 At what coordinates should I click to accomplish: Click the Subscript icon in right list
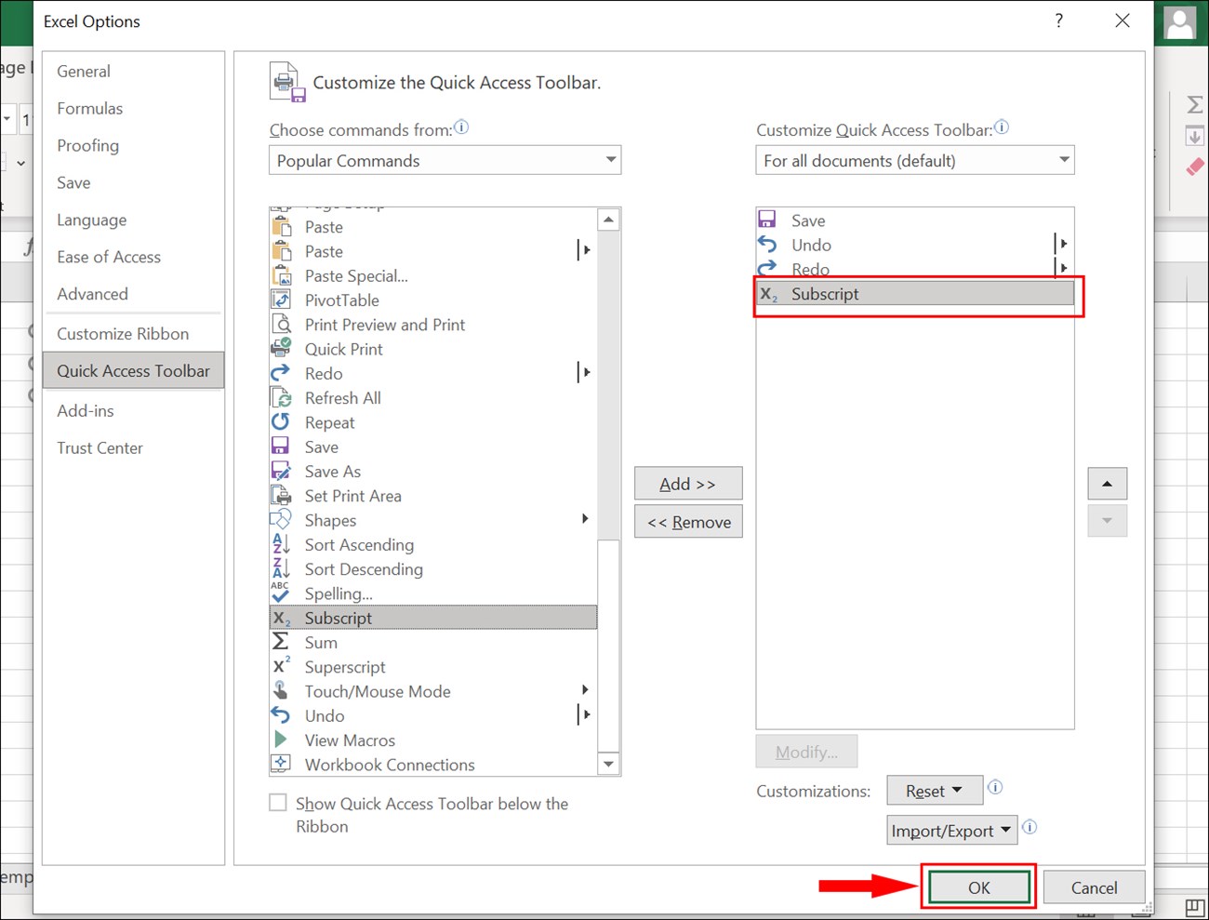[x=768, y=294]
